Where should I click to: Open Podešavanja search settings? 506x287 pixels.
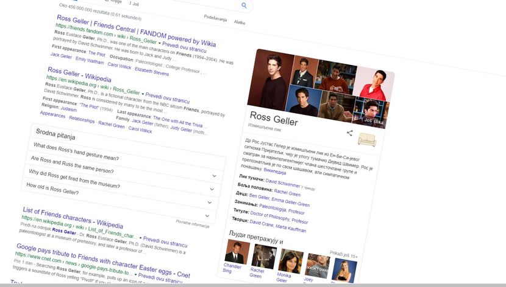[215, 18]
